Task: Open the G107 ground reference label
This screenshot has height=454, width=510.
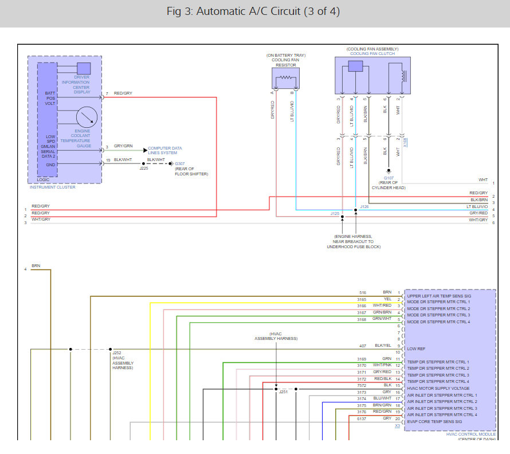Action: pyautogui.click(x=389, y=178)
